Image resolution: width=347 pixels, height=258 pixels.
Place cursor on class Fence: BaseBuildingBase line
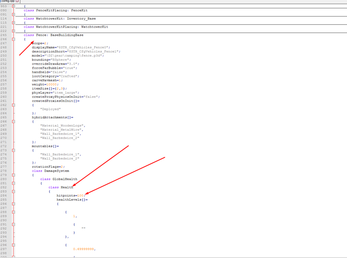point(54,35)
